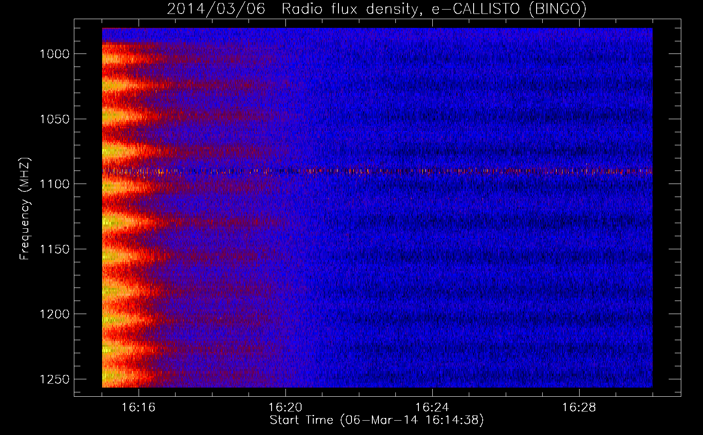This screenshot has height=435, width=703.
Task: Click the 'Frequency (MHZ)' axis label
Action: pyautogui.click(x=25, y=209)
